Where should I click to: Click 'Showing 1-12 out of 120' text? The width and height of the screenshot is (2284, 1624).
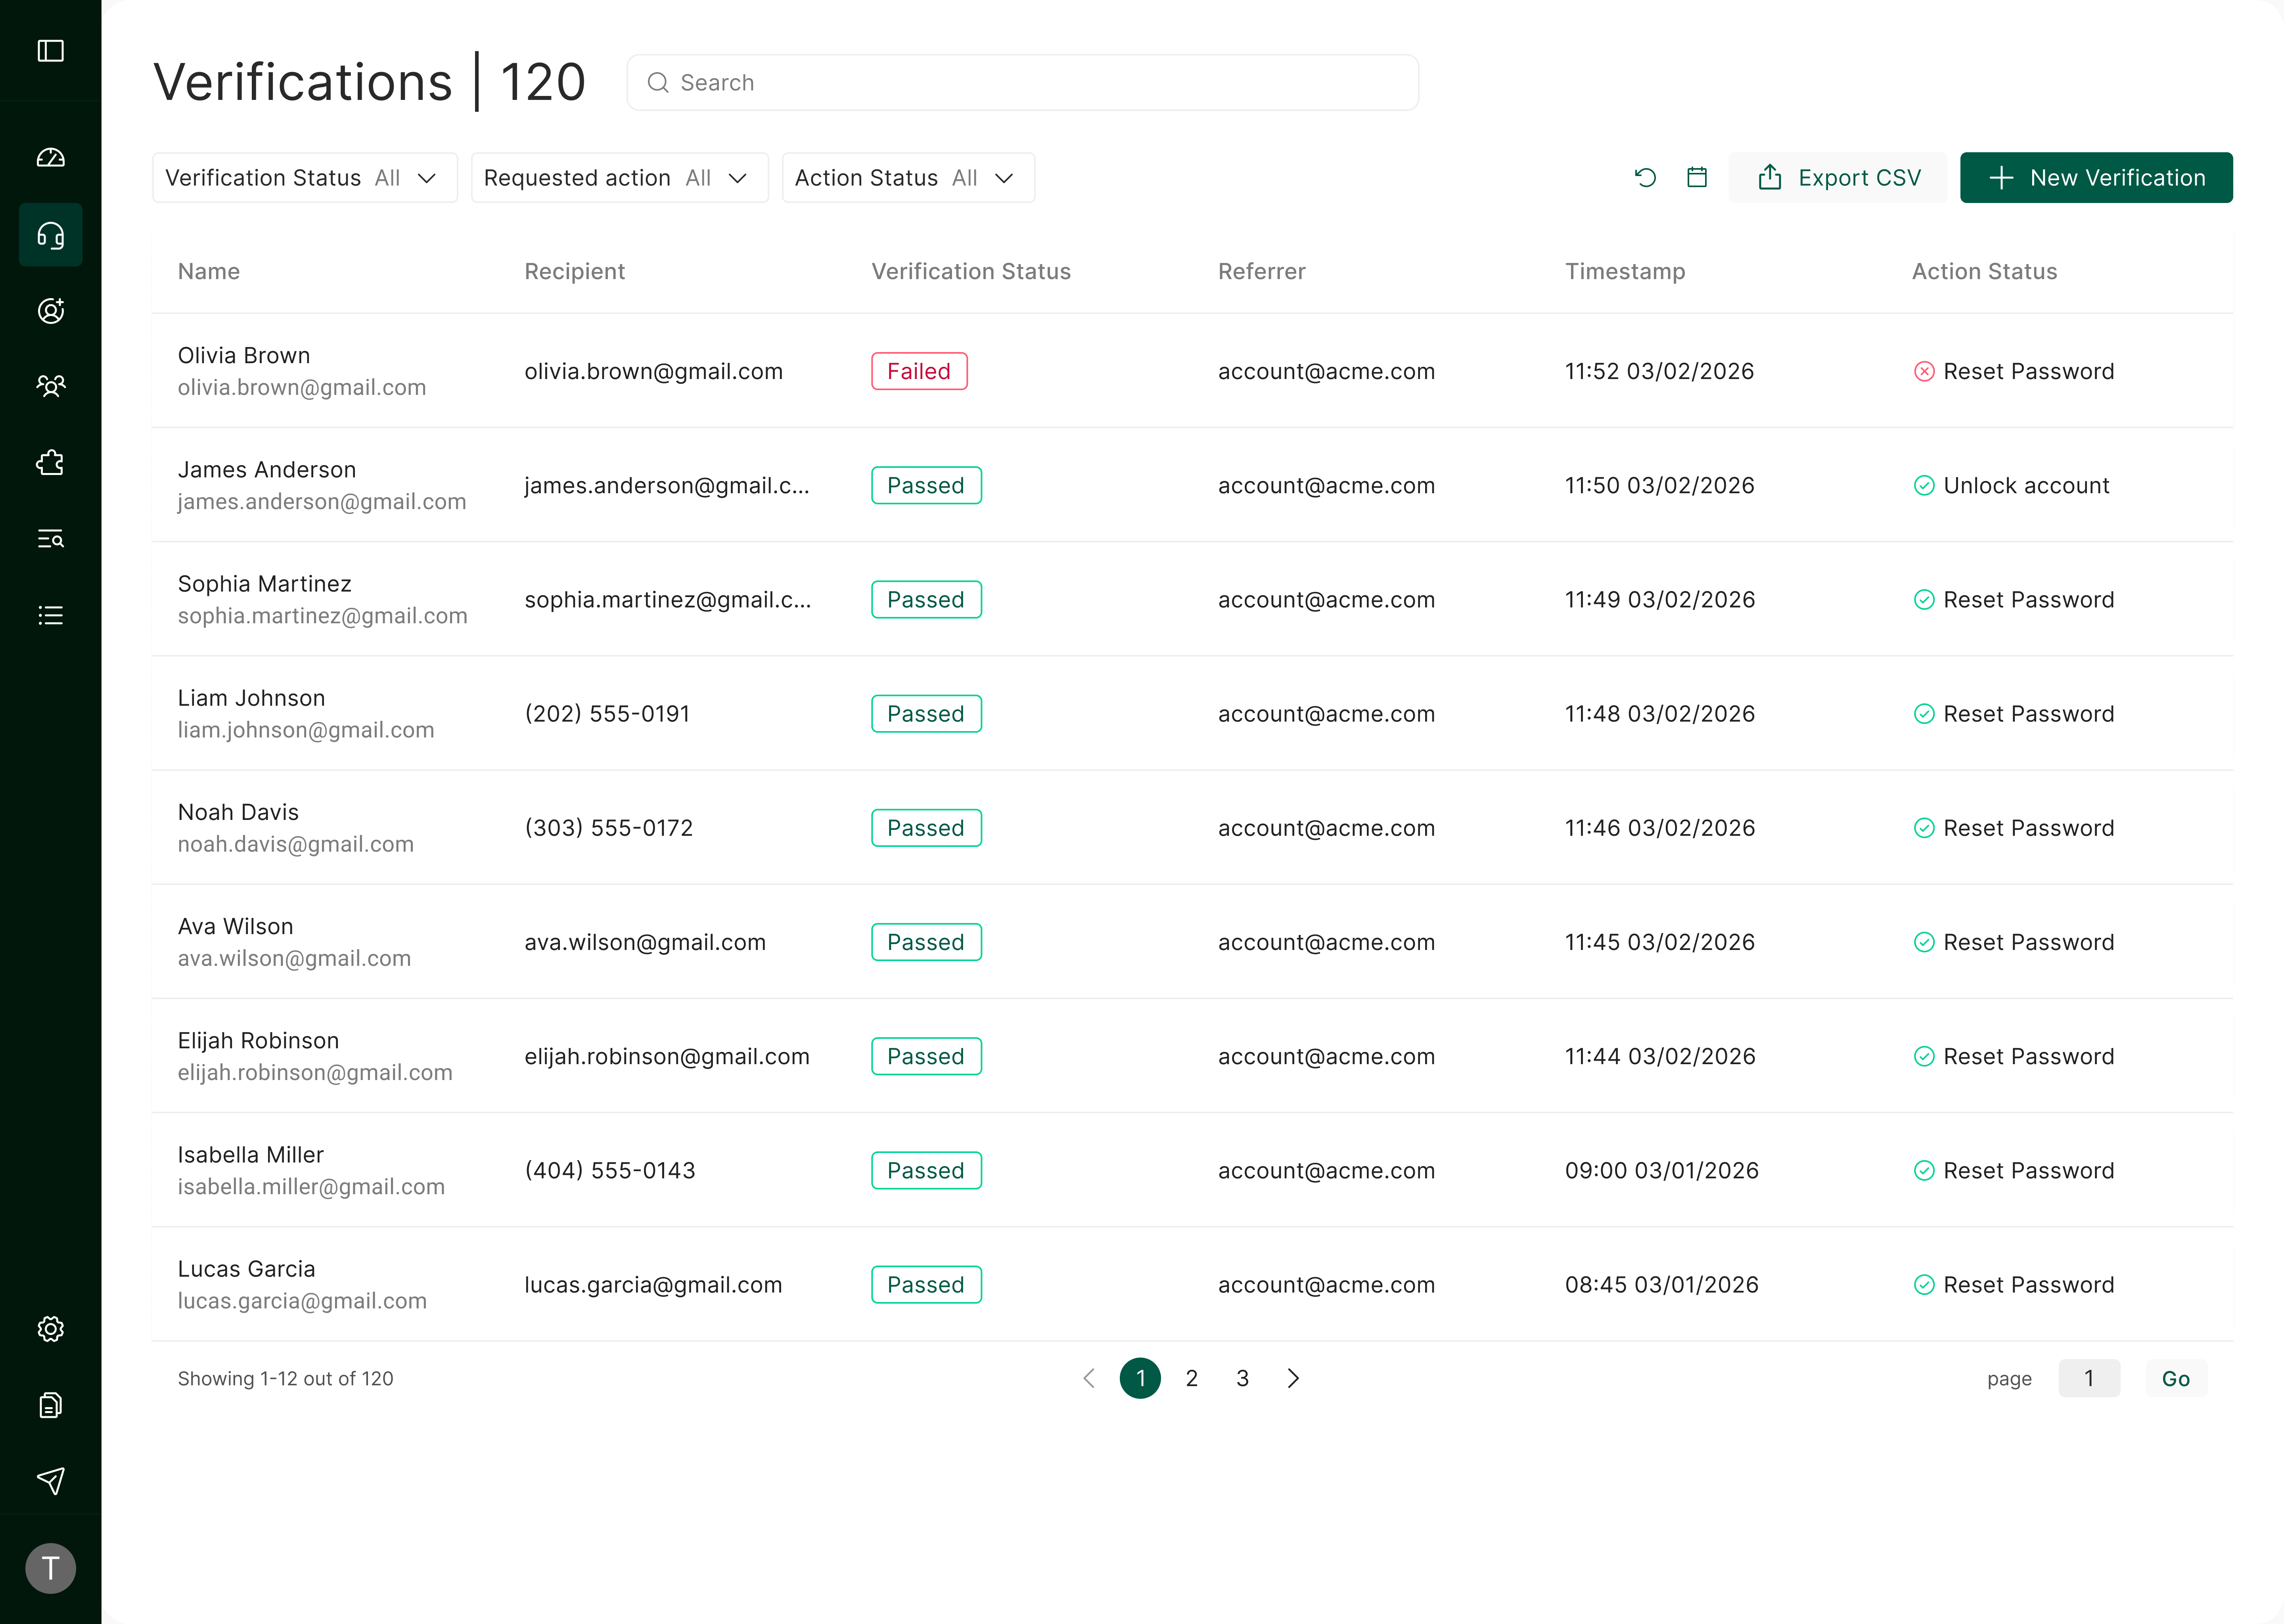[x=285, y=1379]
